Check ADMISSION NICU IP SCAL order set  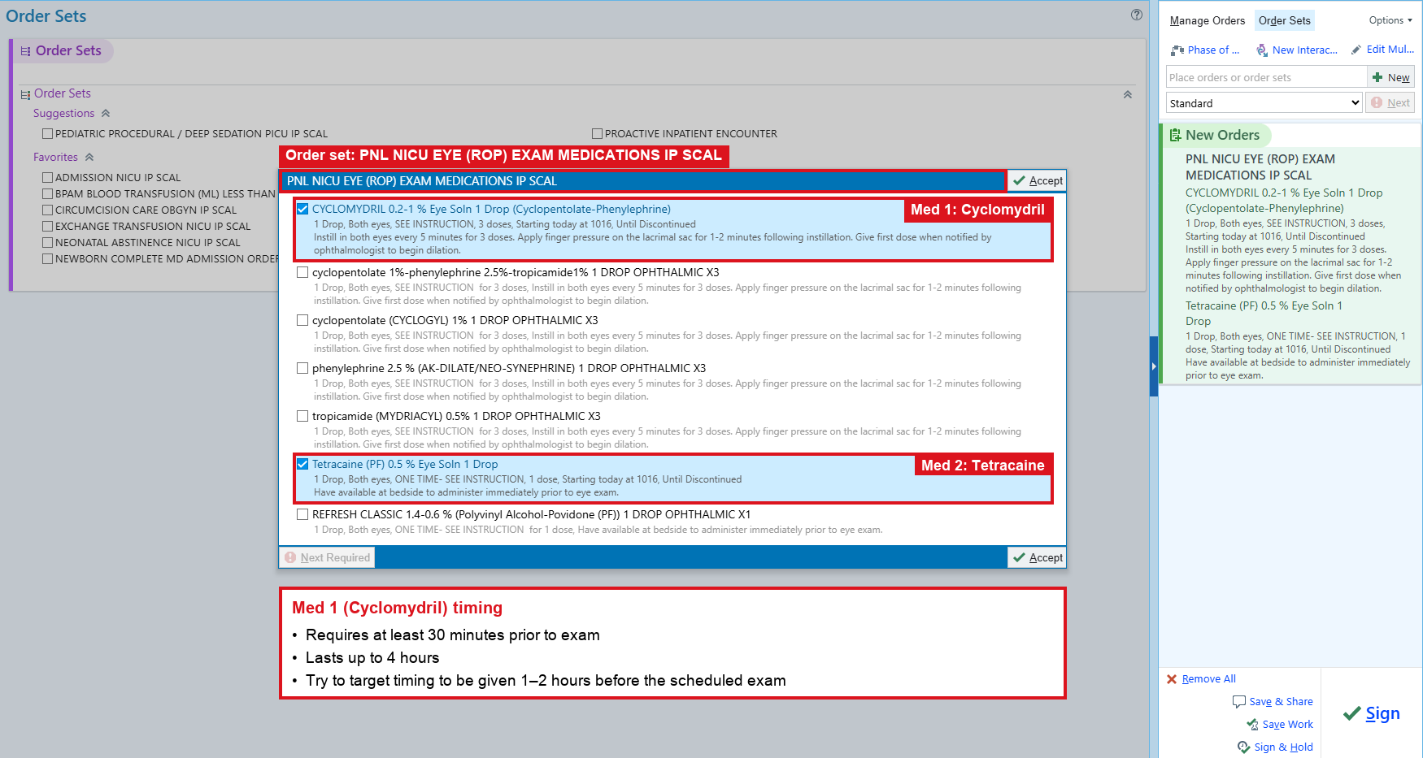tap(48, 177)
